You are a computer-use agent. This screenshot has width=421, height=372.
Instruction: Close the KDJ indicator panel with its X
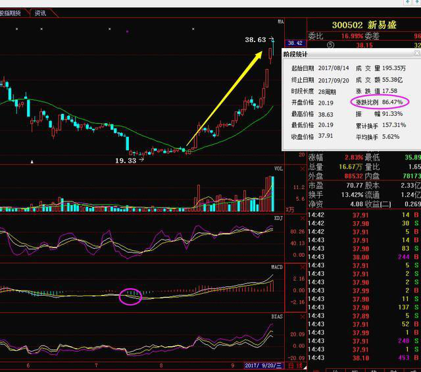tap(303, 218)
